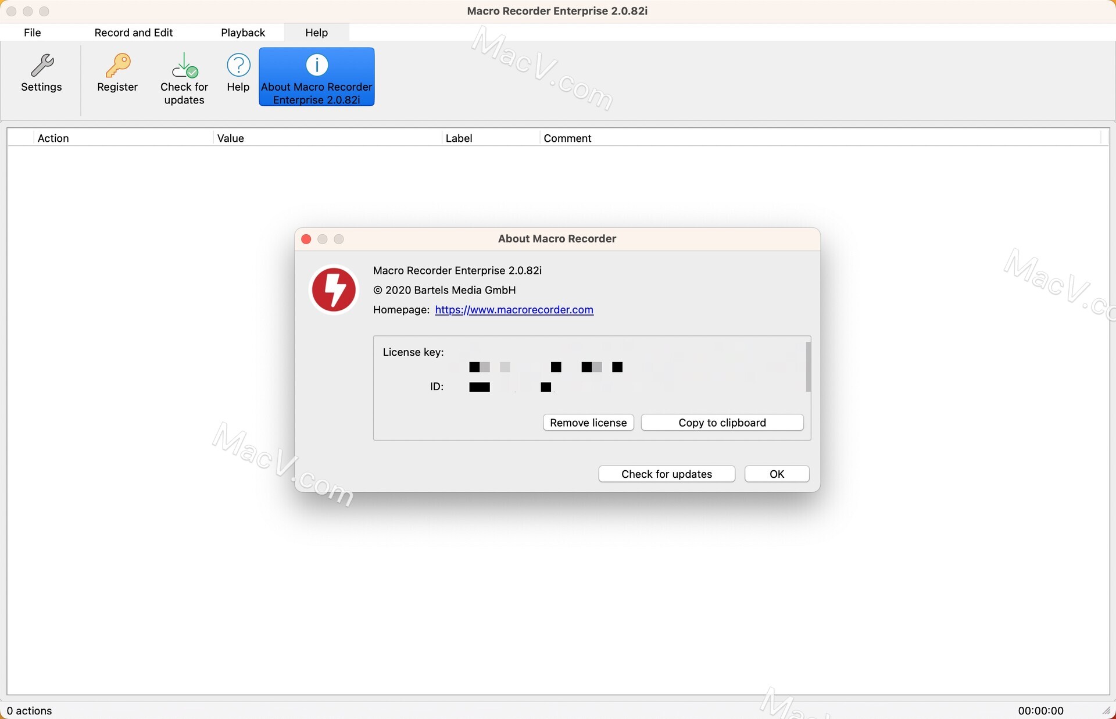Viewport: 1116px width, 719px height.
Task: Click the Copy to clipboard button
Action: point(722,423)
